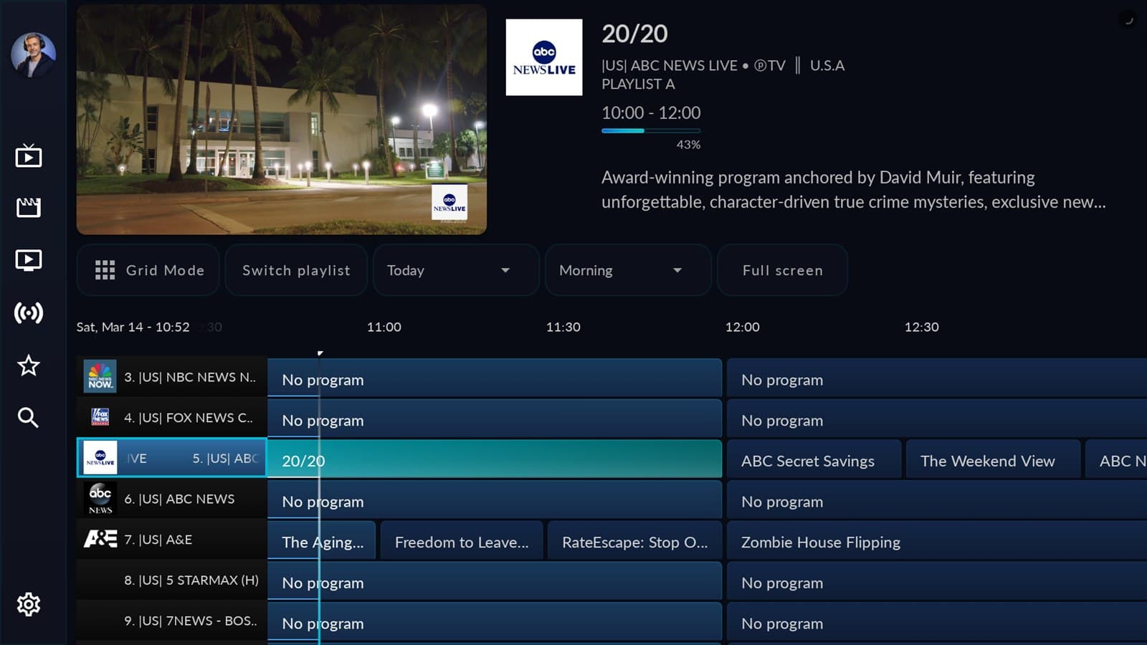Select the ABC Secret Savings program
This screenshot has width=1147, height=645.
(x=814, y=460)
